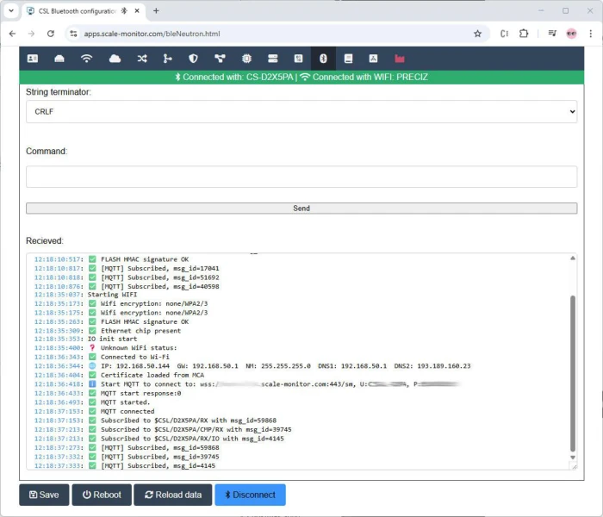Click the Disconnect button
The height and width of the screenshot is (517, 603).
pos(251,495)
